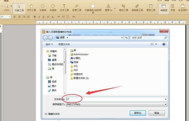189x121 pixels.
Task: Click the undo arrow icon
Action: point(74,17)
